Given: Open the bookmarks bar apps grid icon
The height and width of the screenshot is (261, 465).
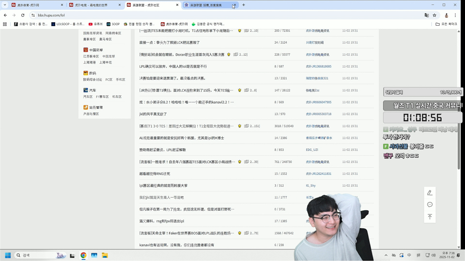Looking at the screenshot, I should [x=5, y=24].
